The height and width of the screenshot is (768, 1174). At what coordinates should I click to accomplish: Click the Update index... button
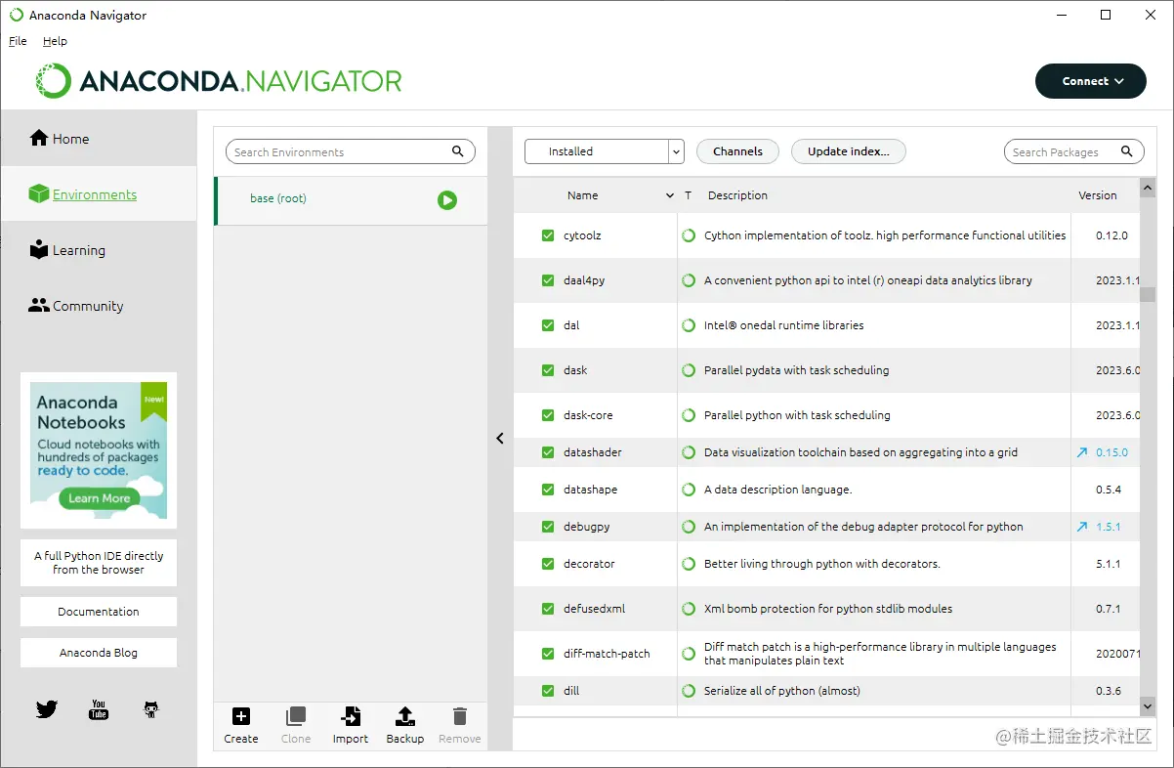848,151
